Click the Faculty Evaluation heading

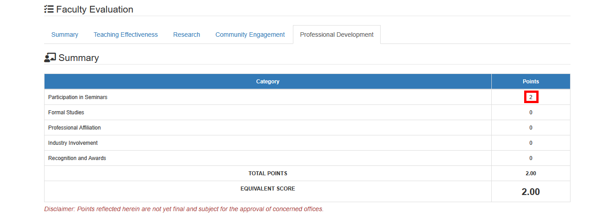click(x=94, y=9)
